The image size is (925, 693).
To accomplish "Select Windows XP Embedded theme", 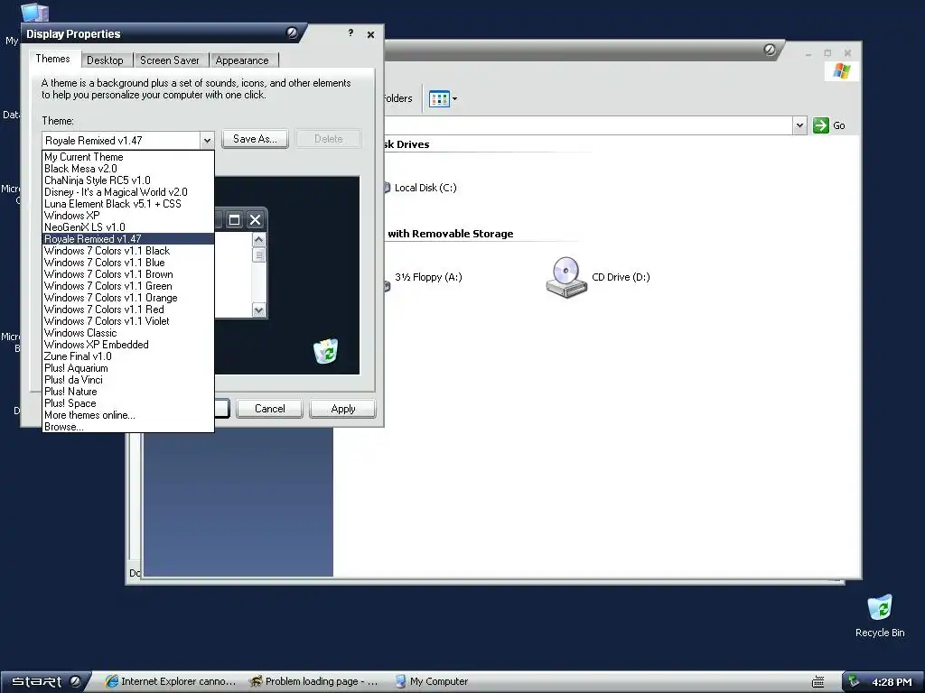I will click(128, 345).
